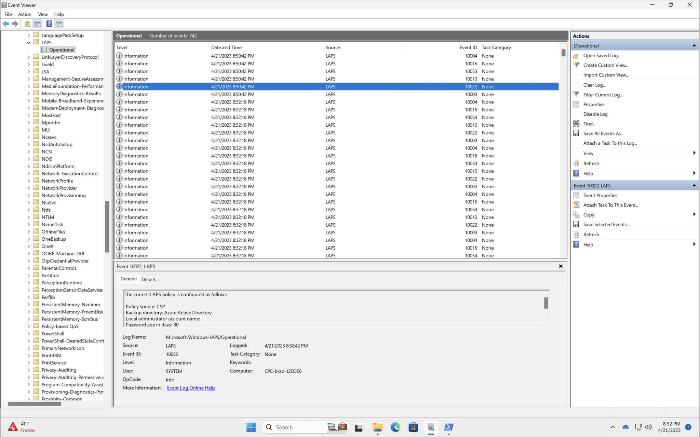Collapse the Operational actions section

click(x=694, y=46)
